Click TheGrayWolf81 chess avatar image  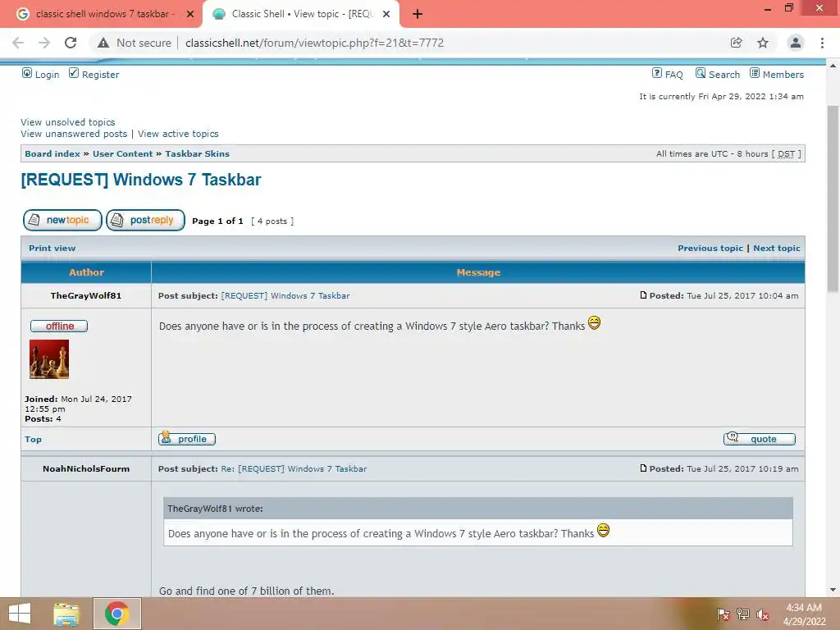click(49, 359)
